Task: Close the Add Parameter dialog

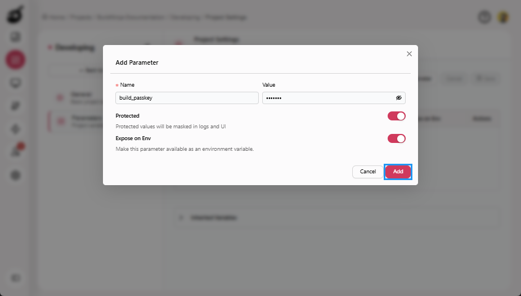Action: 409,54
